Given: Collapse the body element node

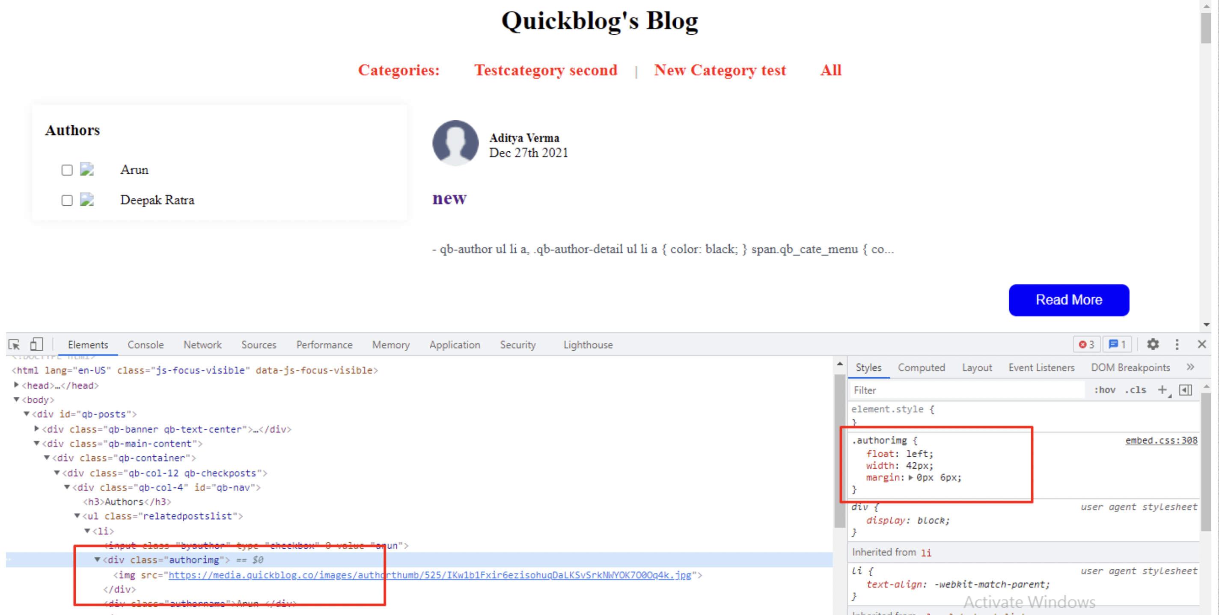Looking at the screenshot, I should 17,399.
